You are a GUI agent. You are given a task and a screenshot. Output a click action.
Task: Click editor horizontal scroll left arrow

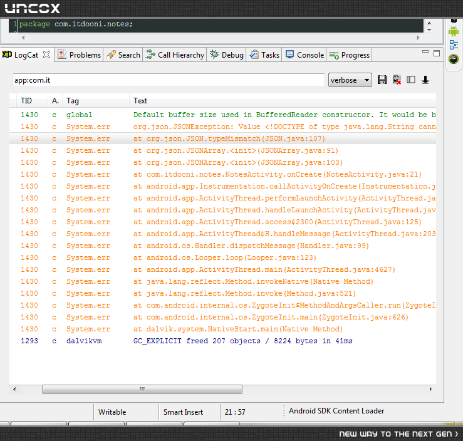23,38
